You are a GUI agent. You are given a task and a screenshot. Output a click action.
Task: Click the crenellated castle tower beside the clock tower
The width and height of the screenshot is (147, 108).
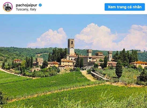89,53
